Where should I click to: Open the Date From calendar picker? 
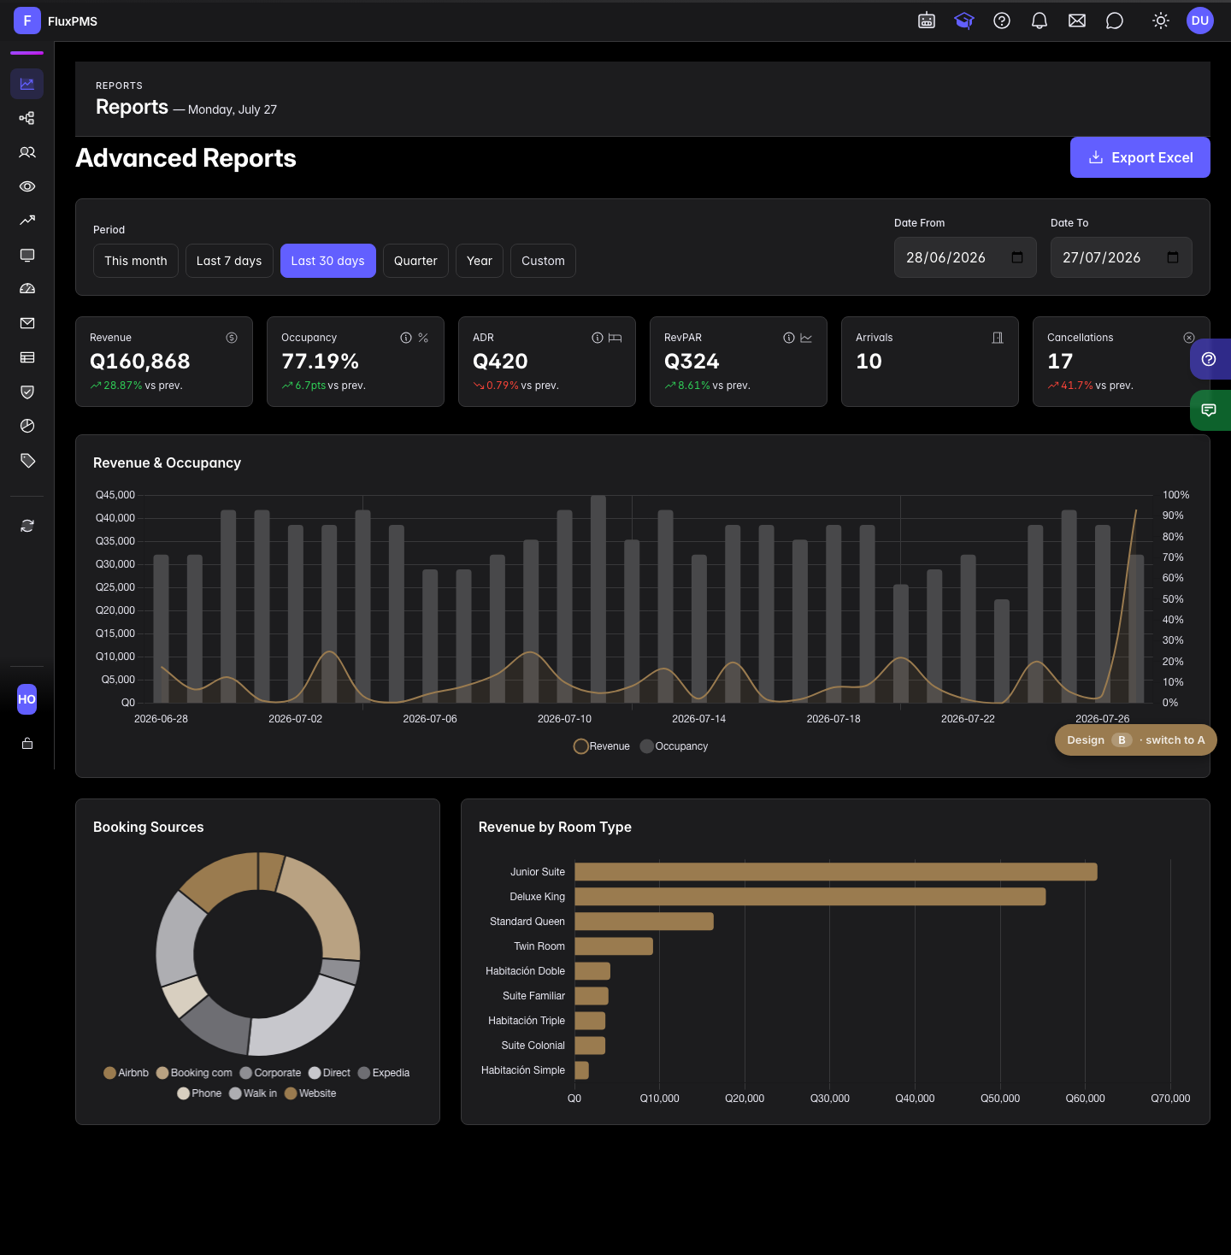pyautogui.click(x=1017, y=257)
